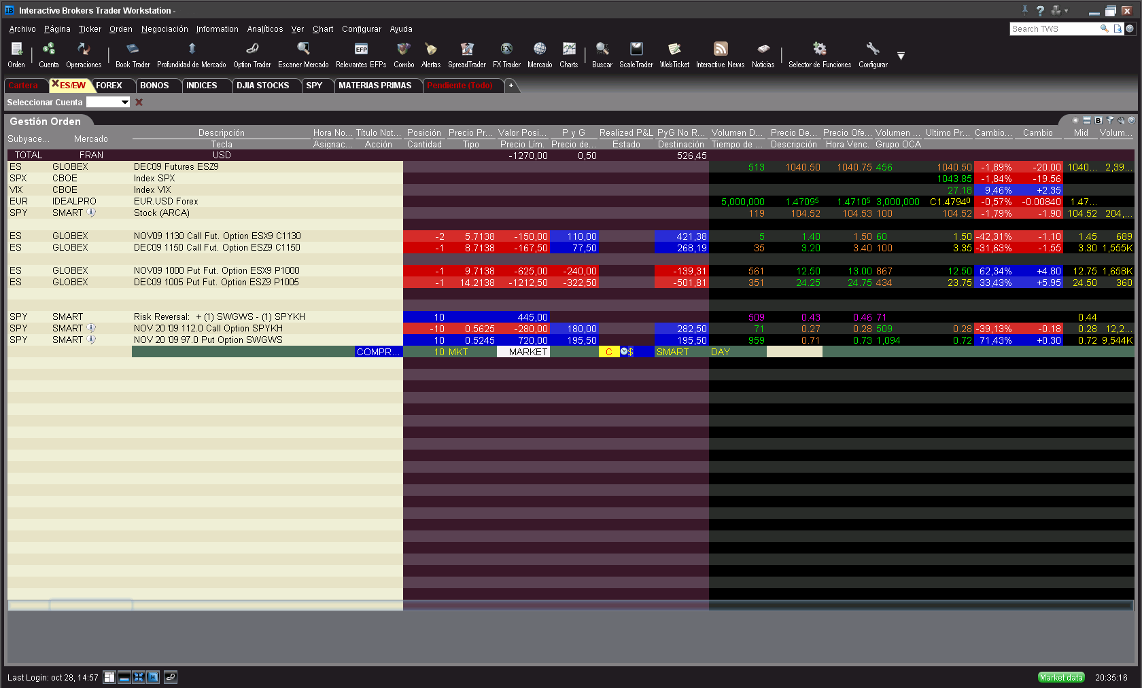The width and height of the screenshot is (1142, 688).
Task: Click the Search TWS input field
Action: (x=1054, y=29)
